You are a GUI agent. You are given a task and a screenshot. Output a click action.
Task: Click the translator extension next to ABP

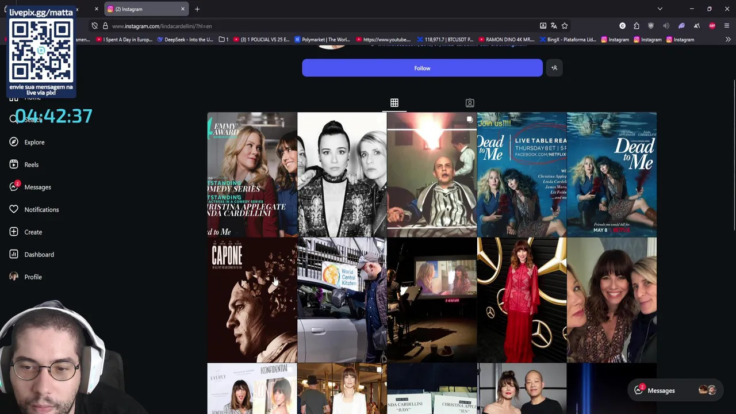(x=696, y=26)
